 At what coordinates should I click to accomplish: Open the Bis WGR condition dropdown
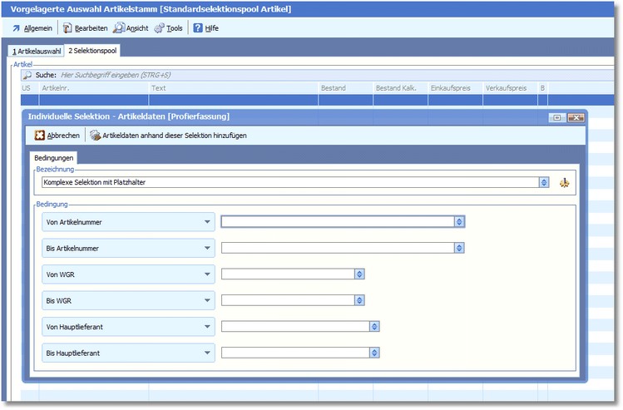(206, 300)
